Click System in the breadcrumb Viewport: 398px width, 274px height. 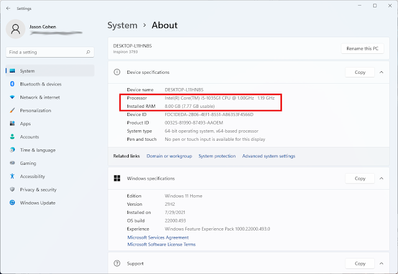click(123, 25)
